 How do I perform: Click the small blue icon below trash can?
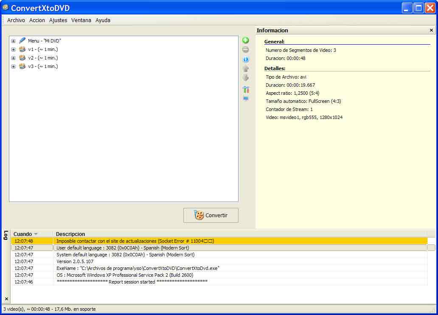click(x=246, y=98)
